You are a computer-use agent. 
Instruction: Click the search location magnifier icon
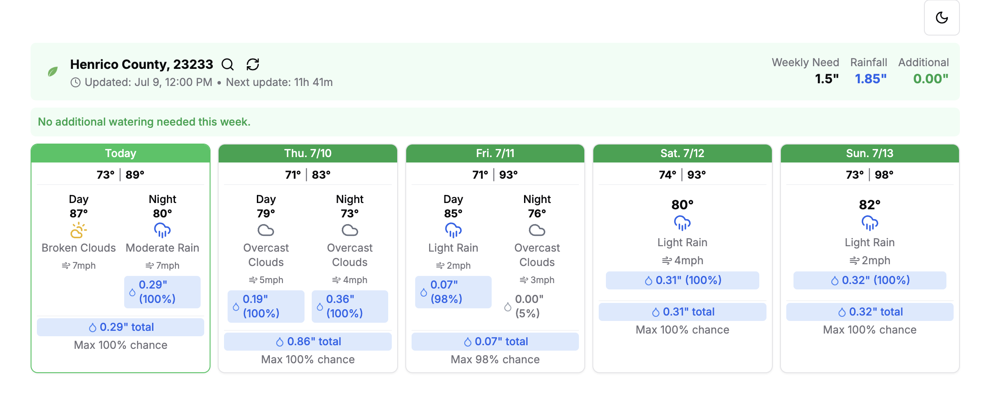pos(228,64)
